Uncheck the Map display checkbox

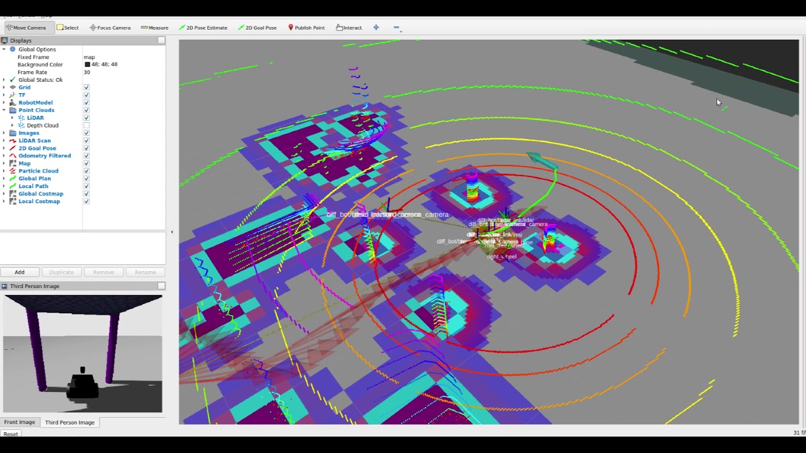tap(86, 163)
